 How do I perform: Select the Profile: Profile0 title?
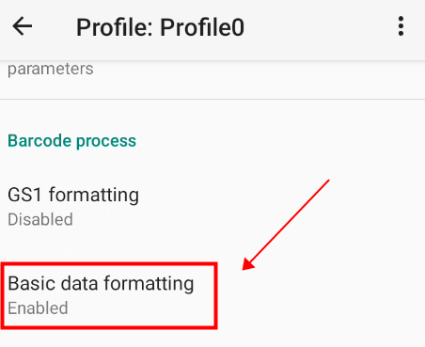pyautogui.click(x=160, y=27)
